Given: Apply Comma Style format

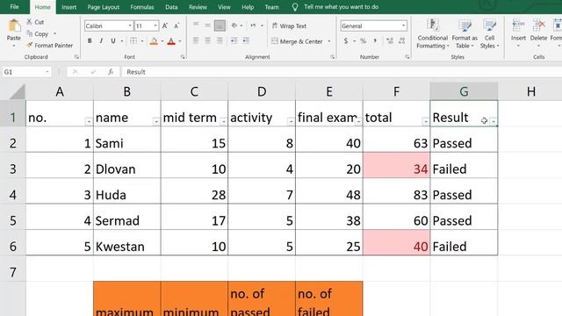Looking at the screenshot, I should tap(375, 41).
